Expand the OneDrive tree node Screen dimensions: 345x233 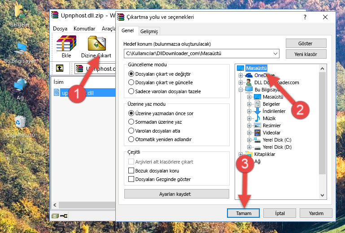point(240,75)
